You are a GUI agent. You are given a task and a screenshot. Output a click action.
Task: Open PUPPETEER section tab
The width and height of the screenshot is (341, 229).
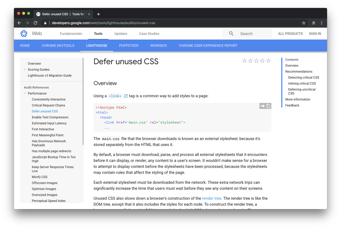click(129, 45)
